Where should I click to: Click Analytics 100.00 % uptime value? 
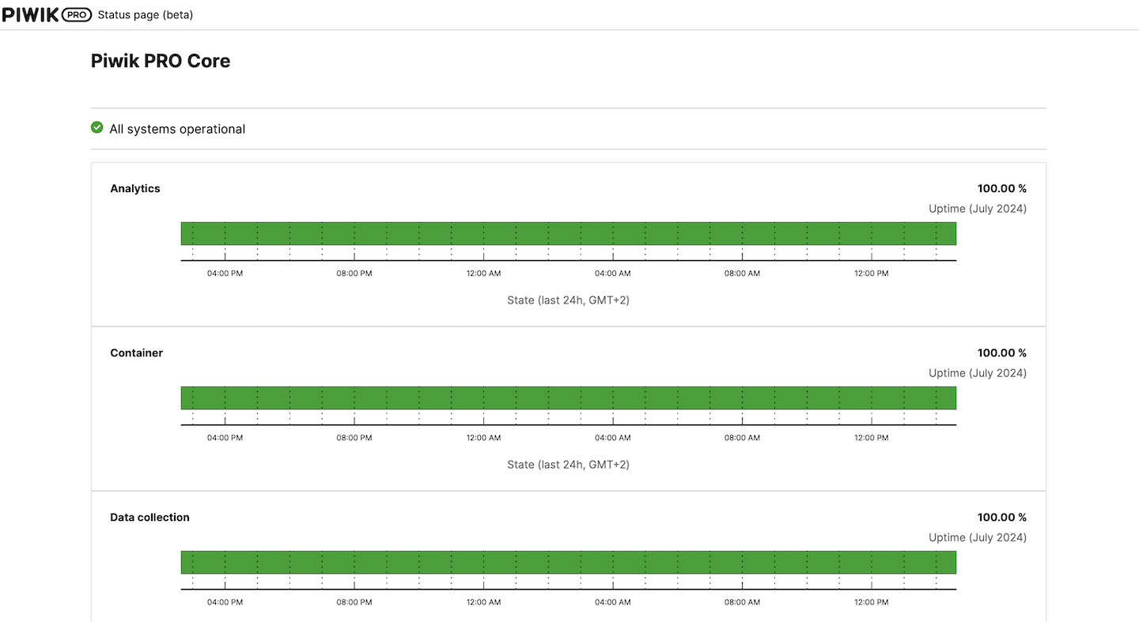(1002, 188)
